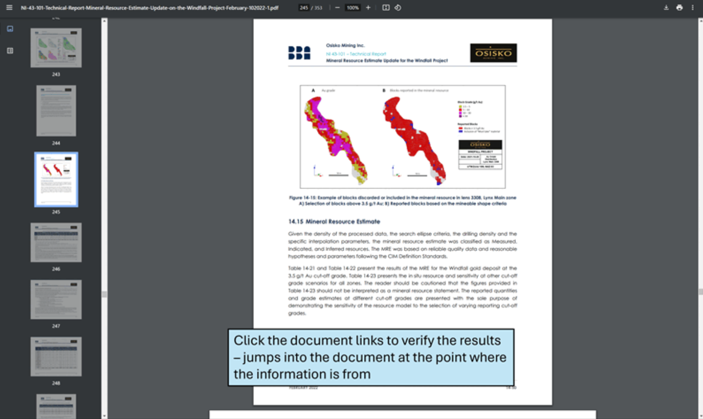
Task: Click the Osisko logo in page header
Action: click(493, 53)
